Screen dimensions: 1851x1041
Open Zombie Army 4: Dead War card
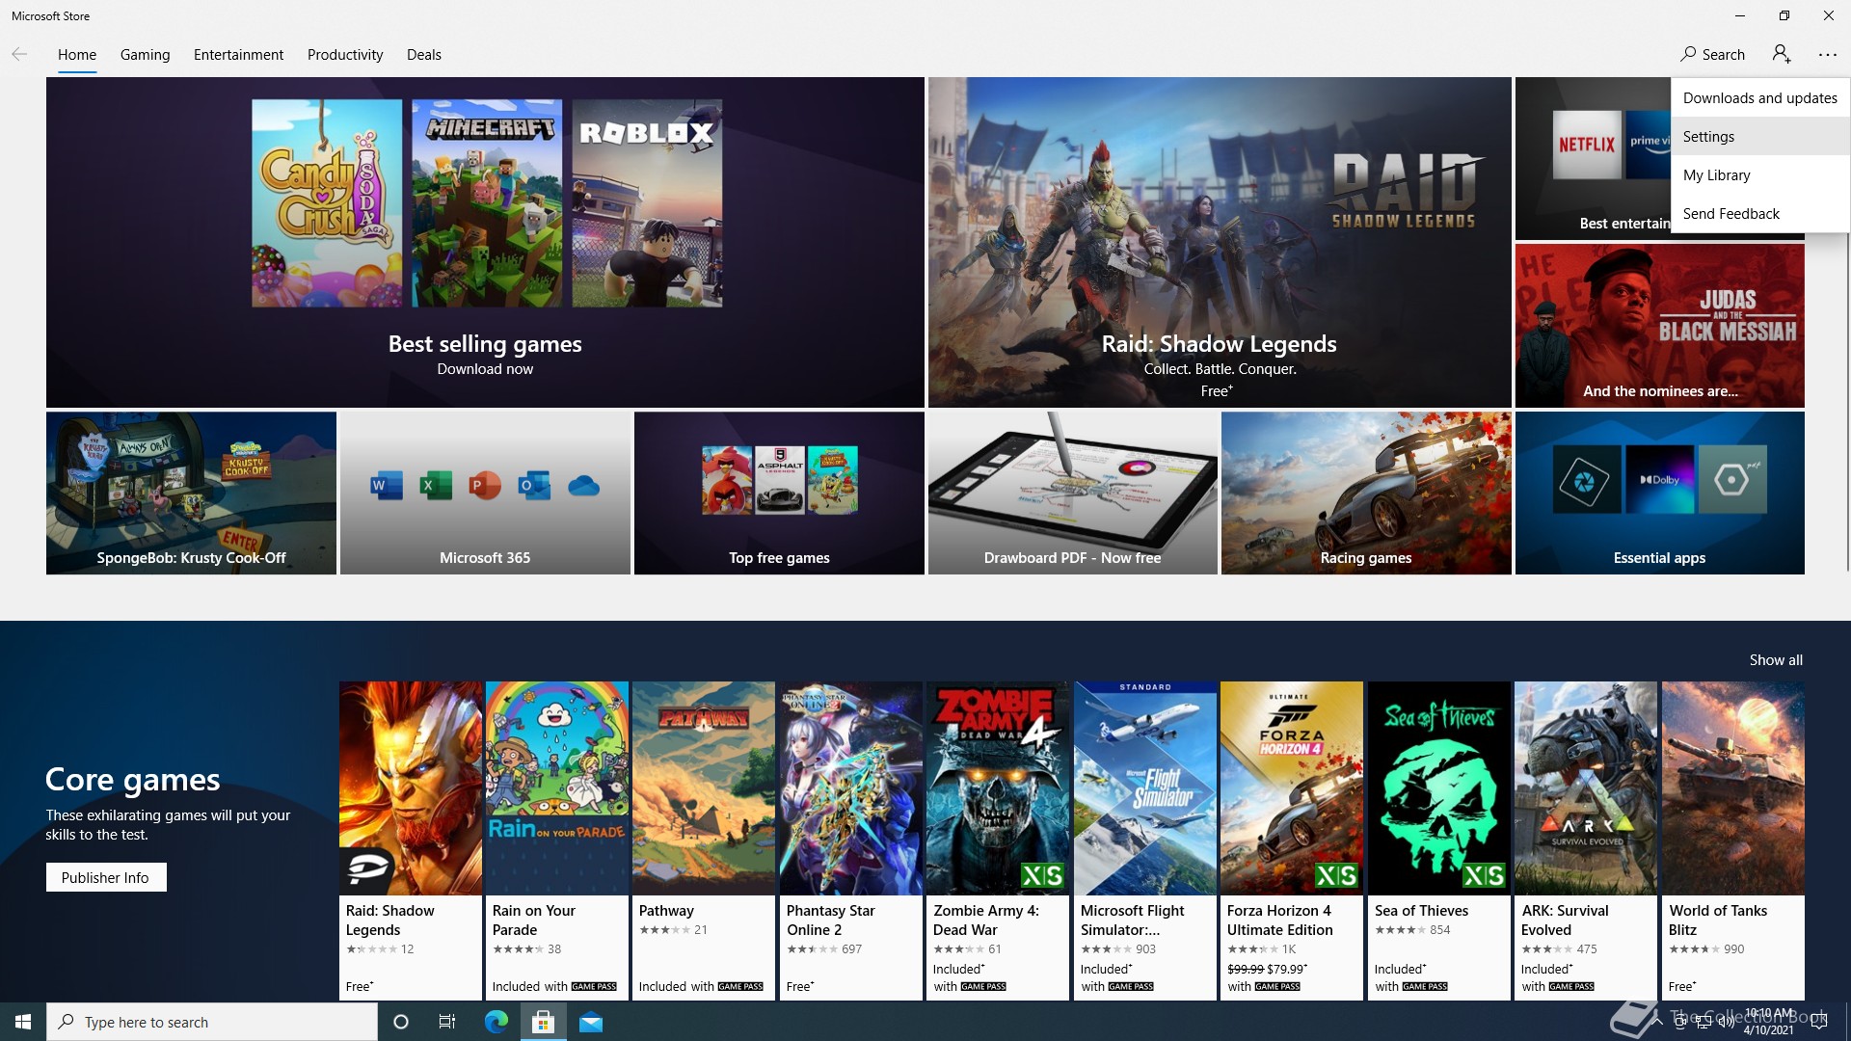998,841
